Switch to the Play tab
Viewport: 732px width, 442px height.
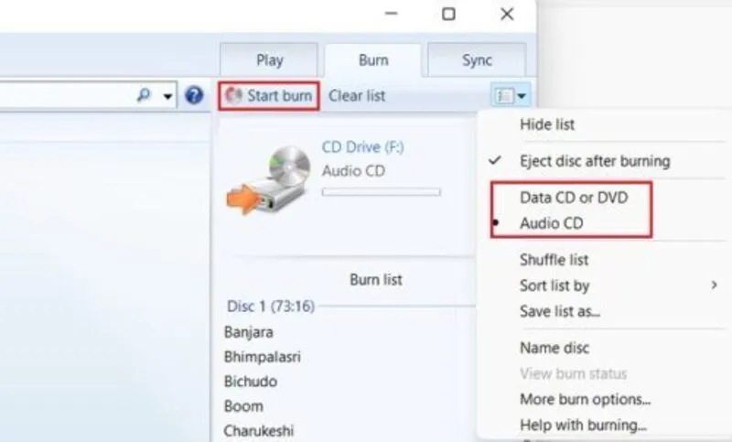(269, 59)
